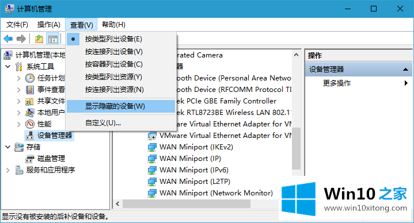Toggle 显示隐藏的设备(W) option
The image size is (414, 223).
[x=121, y=106]
